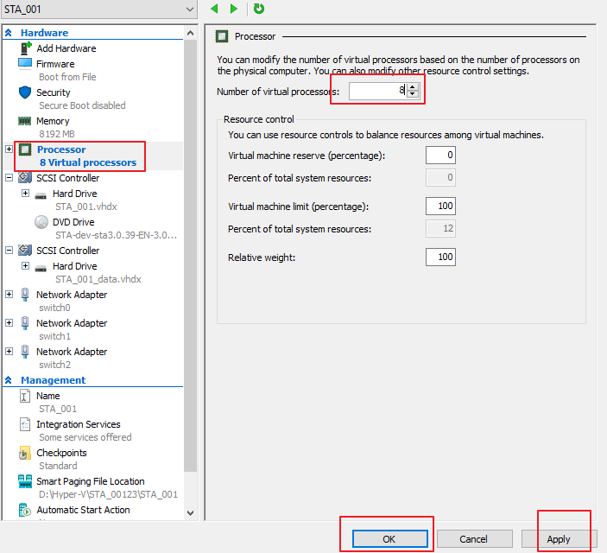Viewport: 607px width, 553px height.
Task: Select the Integration Services icon
Action: pyautogui.click(x=25, y=424)
